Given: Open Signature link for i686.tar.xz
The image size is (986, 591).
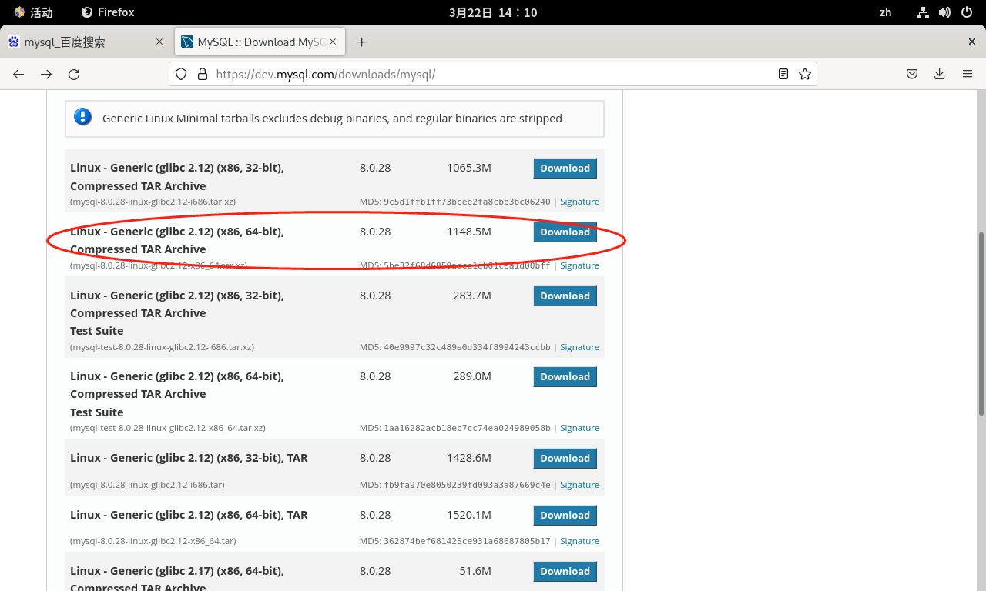Looking at the screenshot, I should pos(579,202).
